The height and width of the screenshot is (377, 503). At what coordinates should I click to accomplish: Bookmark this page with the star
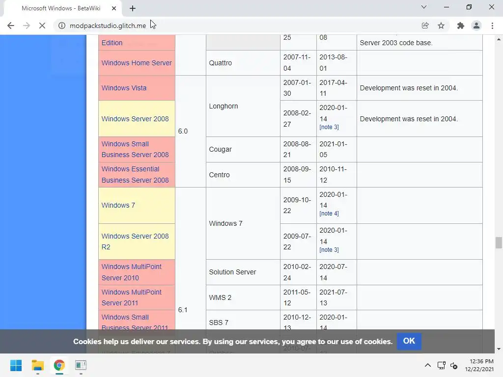tap(441, 26)
